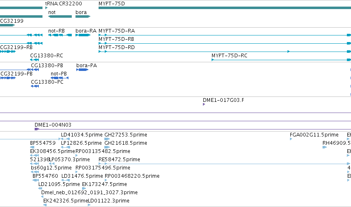
Task: Click the MYPT-75D-RC transcript label
Action: tap(229, 56)
